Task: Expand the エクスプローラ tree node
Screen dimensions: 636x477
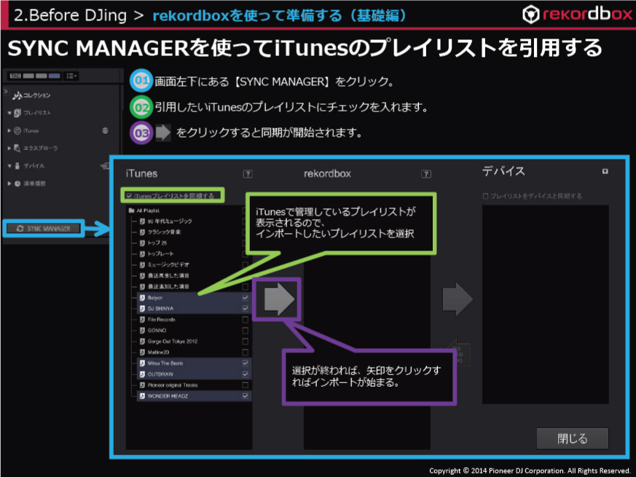Action: pos(9,149)
